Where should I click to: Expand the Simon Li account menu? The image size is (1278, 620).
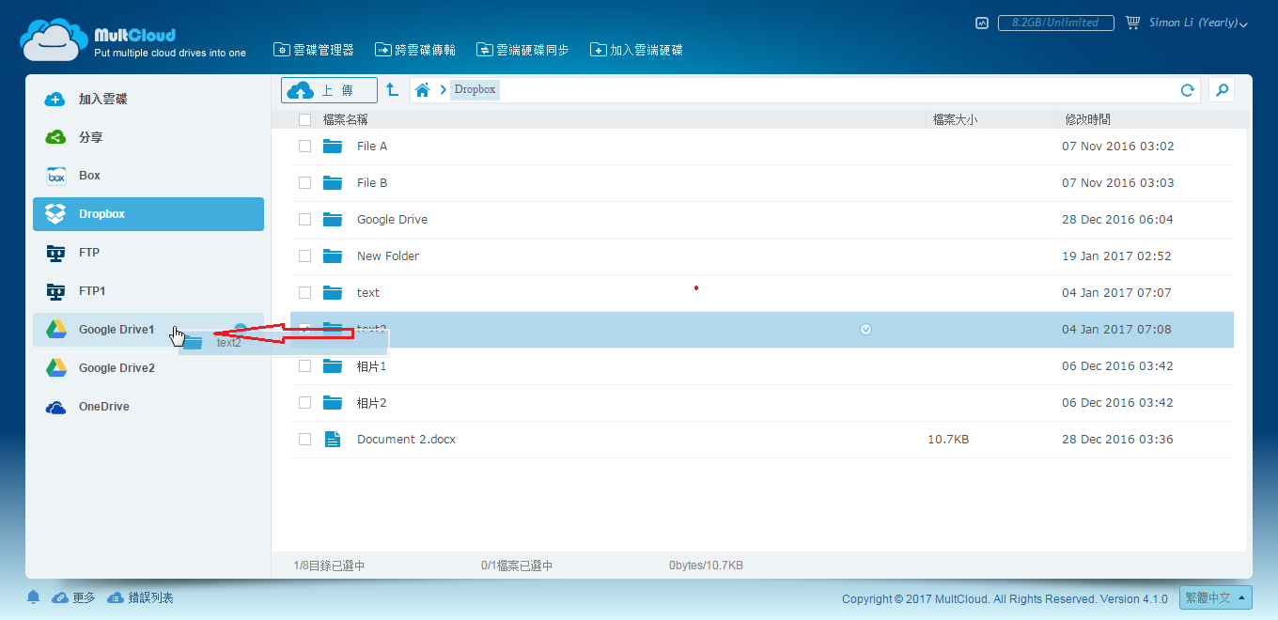pyautogui.click(x=1198, y=23)
